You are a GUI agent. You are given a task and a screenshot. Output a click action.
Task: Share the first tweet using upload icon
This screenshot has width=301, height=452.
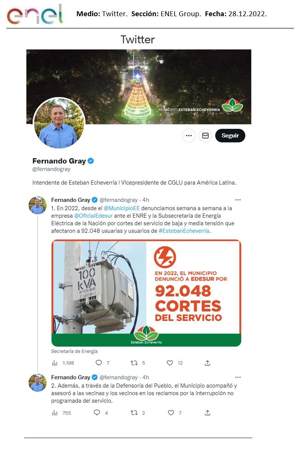(207, 363)
